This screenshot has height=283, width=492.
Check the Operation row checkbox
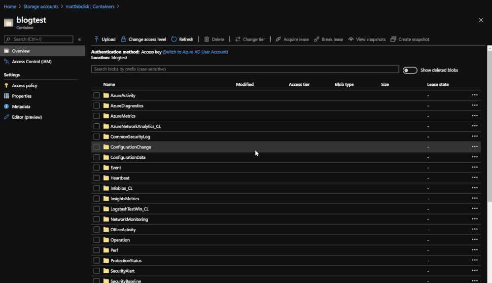pos(97,240)
